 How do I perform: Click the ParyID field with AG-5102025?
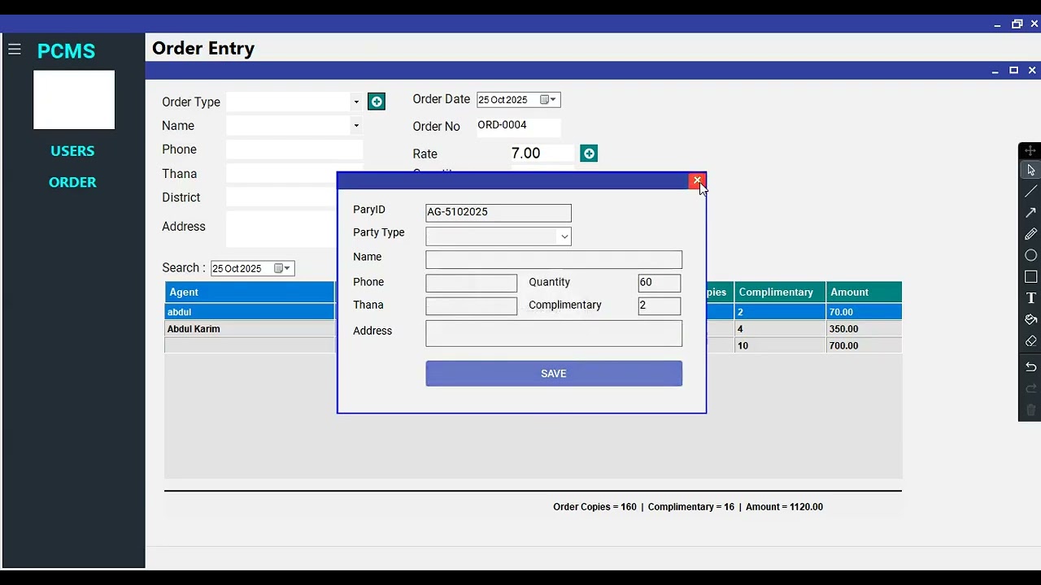(x=499, y=213)
